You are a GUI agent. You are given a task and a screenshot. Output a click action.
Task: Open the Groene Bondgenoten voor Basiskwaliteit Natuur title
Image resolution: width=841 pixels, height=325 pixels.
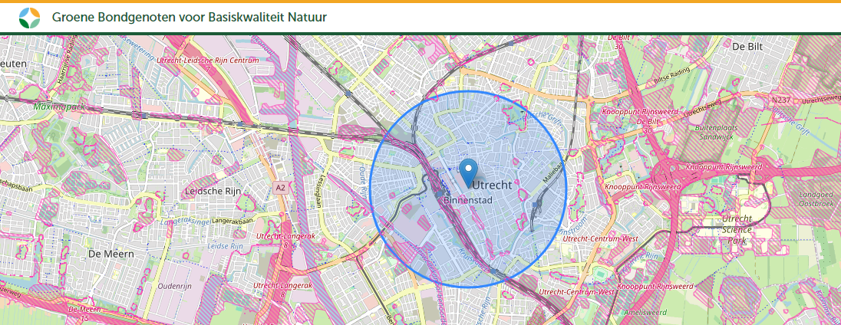pos(190,17)
